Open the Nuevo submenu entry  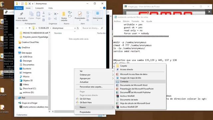94,107
